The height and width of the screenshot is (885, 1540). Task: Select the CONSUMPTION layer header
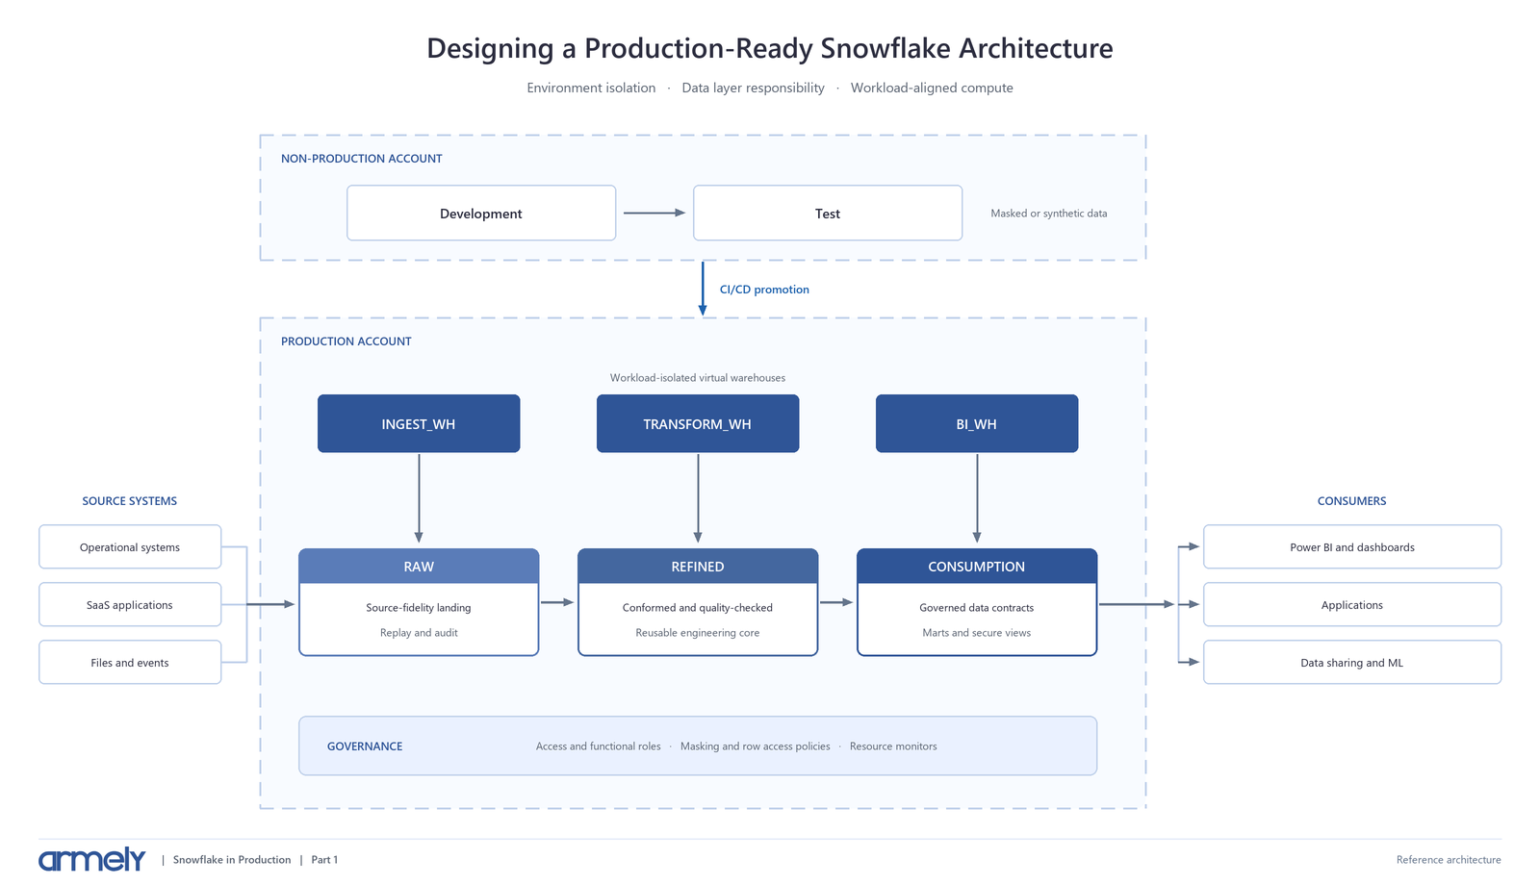coord(977,567)
